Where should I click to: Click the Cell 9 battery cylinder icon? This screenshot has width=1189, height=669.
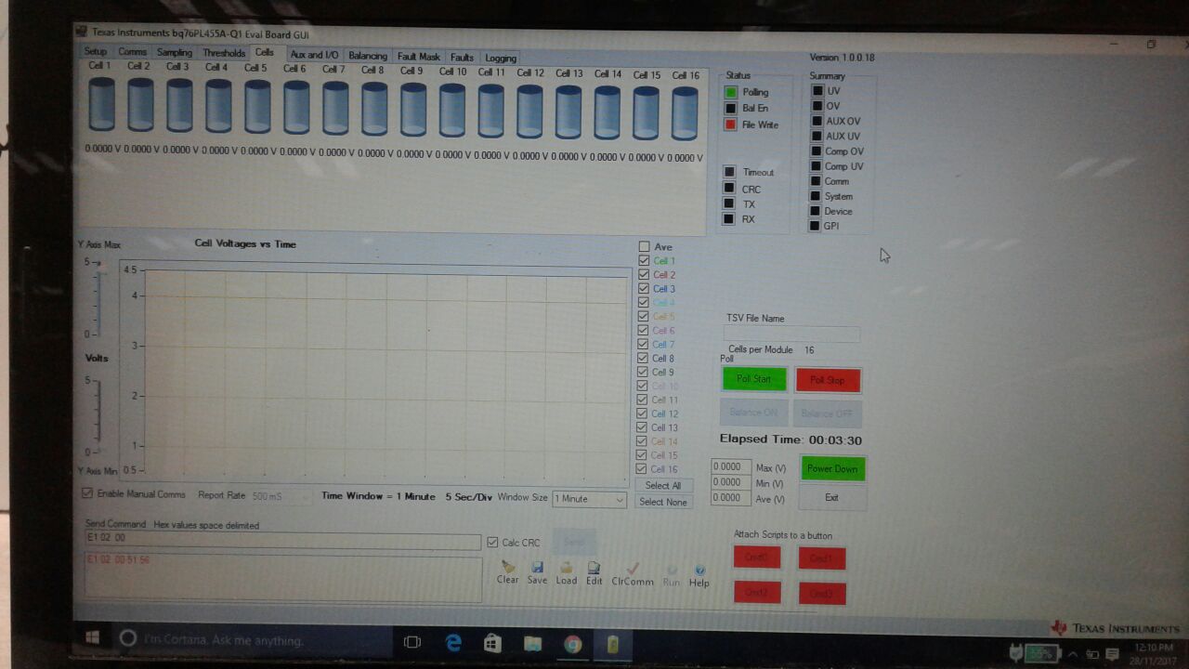(x=413, y=109)
